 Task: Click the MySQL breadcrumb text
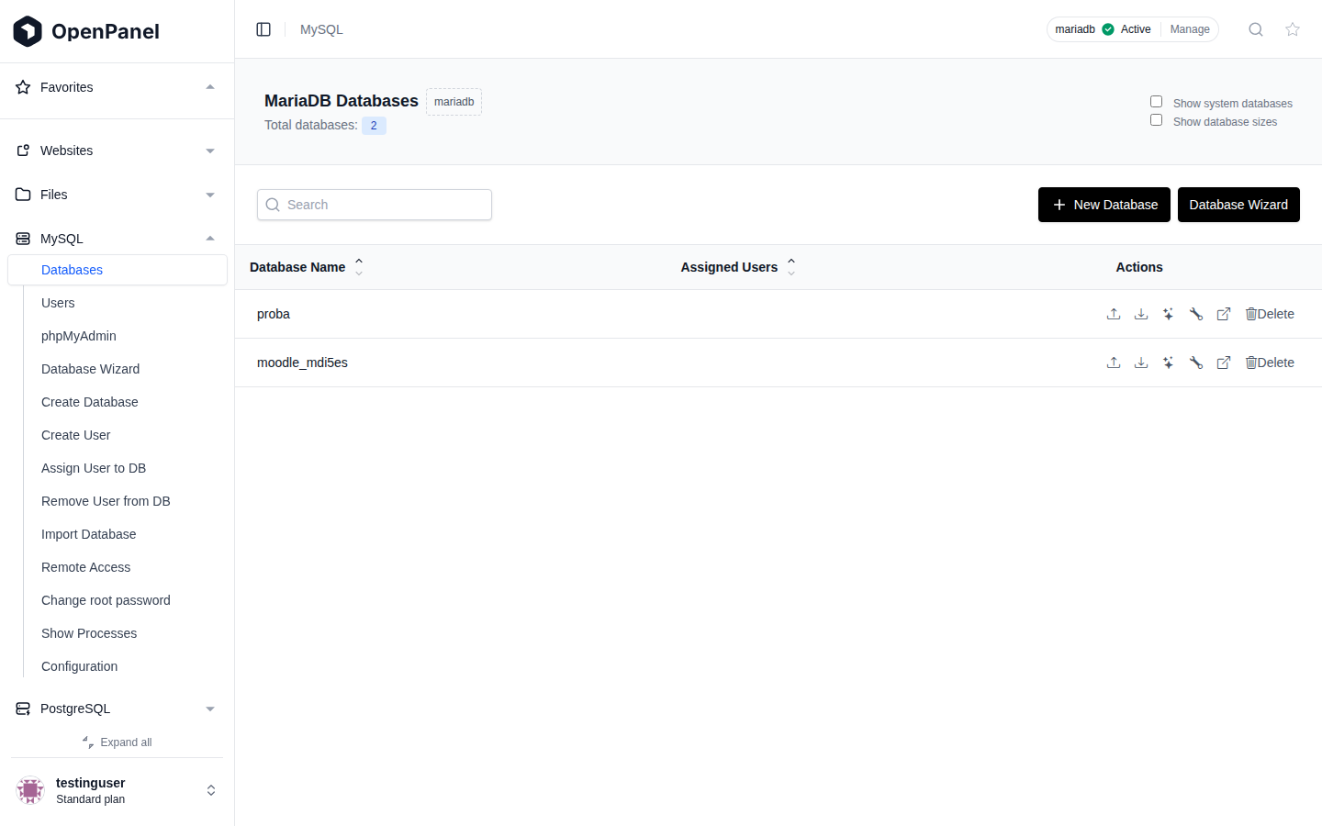coord(321,29)
